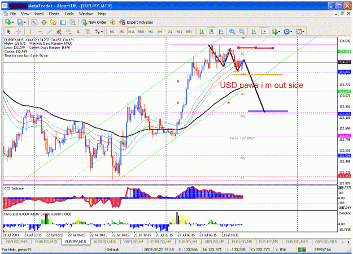Viewport: 353px width, 254px height.
Task: Switch chart to candlesticks icon
Action: (211, 32)
